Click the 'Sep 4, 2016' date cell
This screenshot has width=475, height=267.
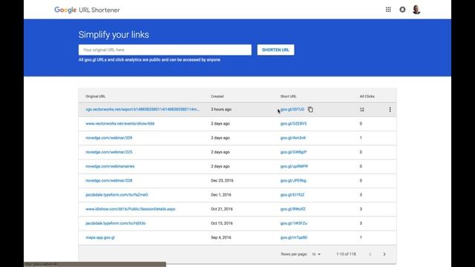(221, 237)
